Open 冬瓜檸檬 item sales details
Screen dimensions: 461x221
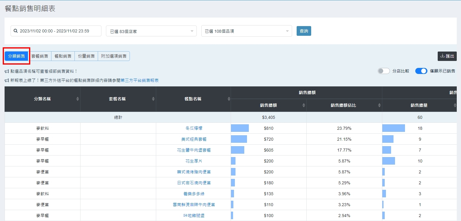pos(194,128)
